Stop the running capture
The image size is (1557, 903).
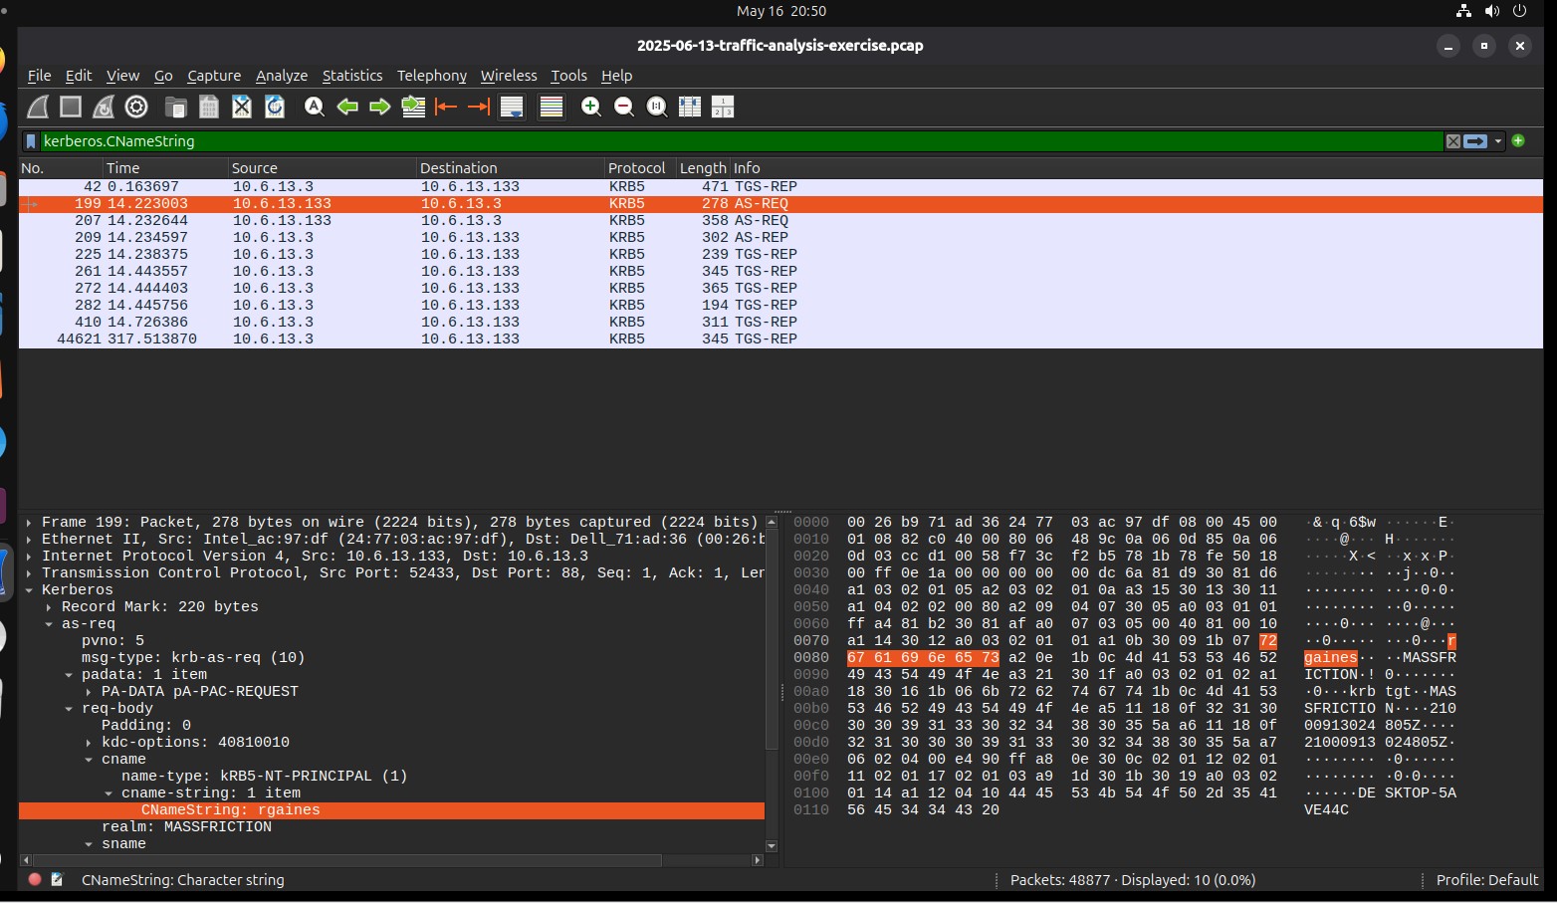point(71,107)
